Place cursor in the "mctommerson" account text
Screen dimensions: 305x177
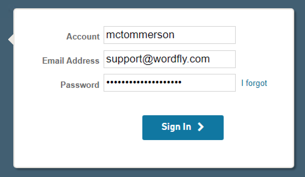[140, 35]
